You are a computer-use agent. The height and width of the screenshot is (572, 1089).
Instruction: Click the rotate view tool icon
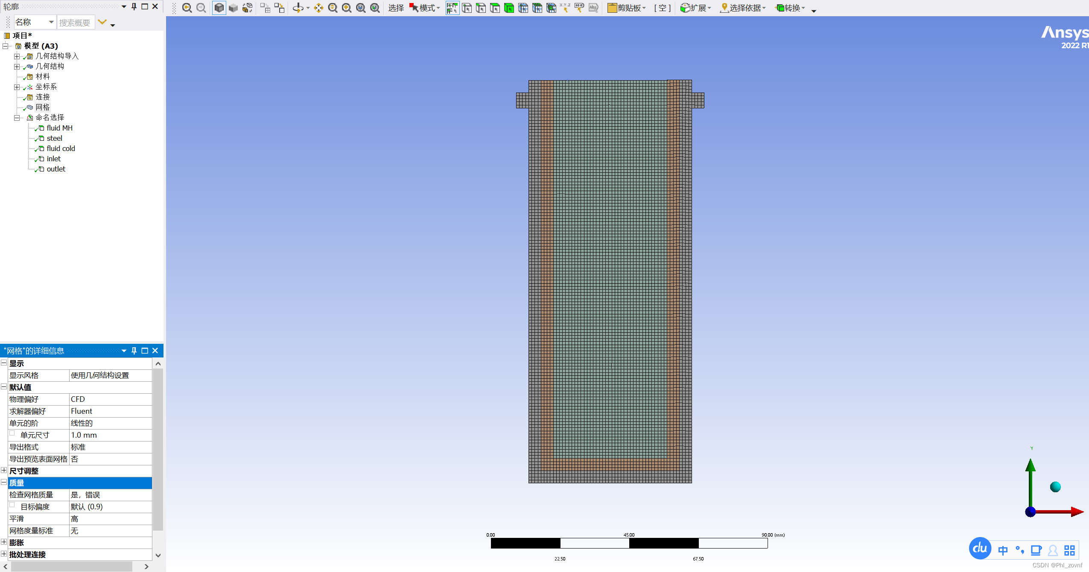pyautogui.click(x=298, y=8)
